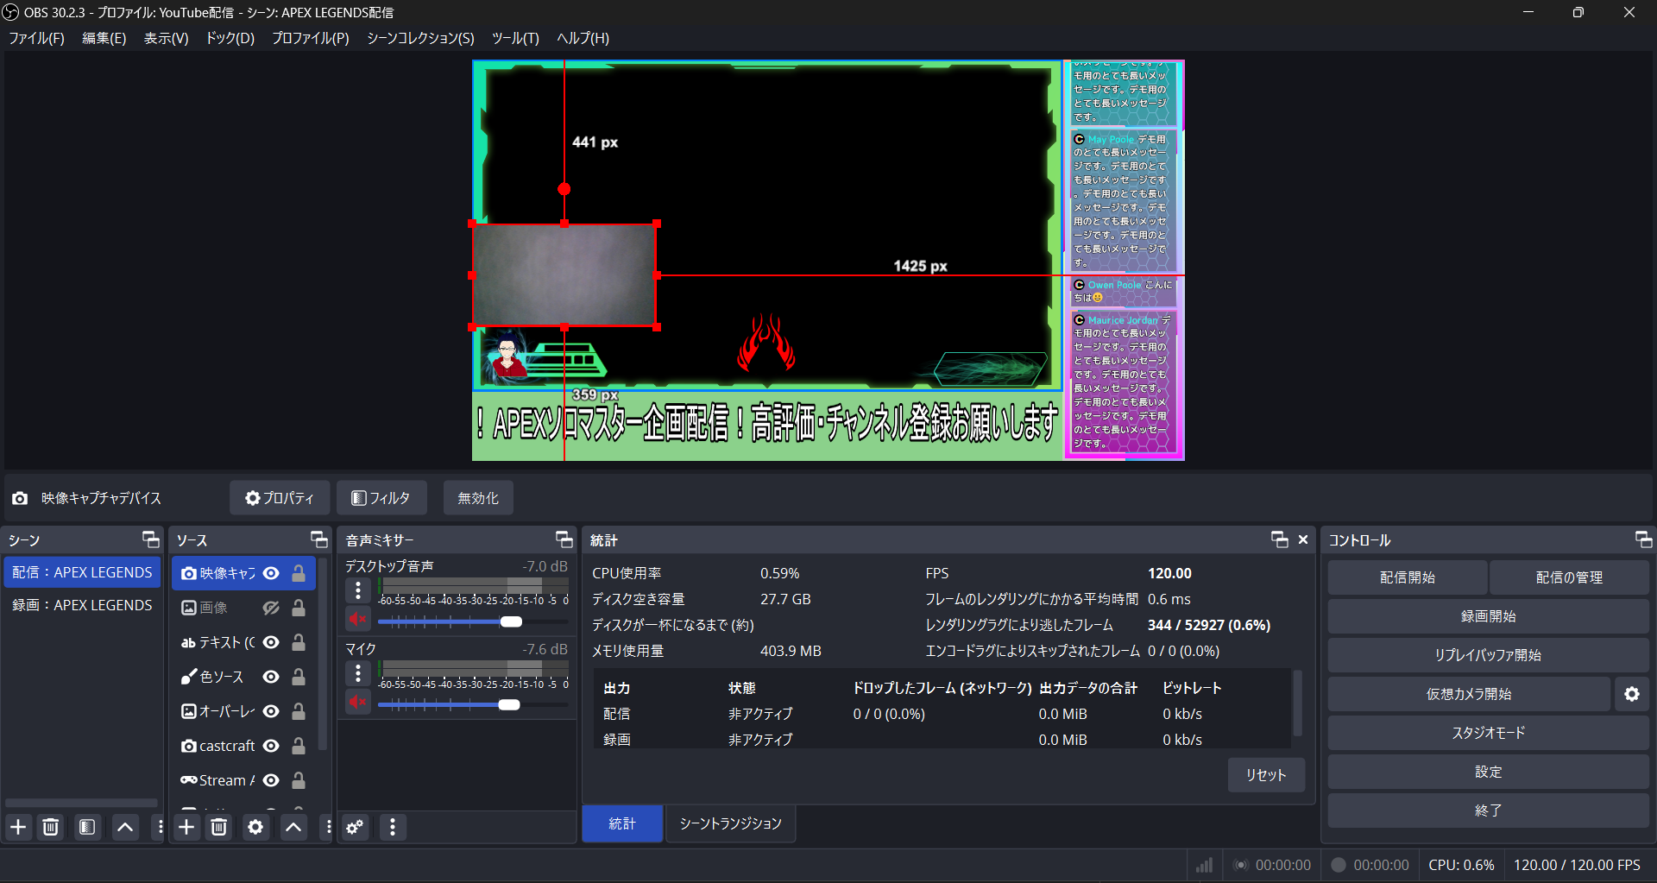Open the シーンコレクション(S) menu

(420, 38)
